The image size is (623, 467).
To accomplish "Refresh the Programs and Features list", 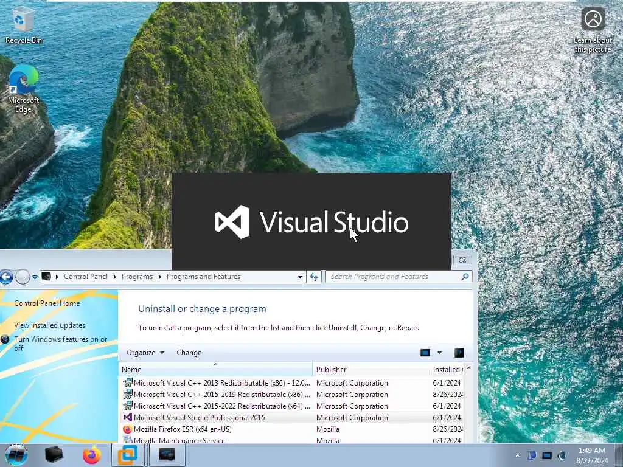I will pos(314,277).
